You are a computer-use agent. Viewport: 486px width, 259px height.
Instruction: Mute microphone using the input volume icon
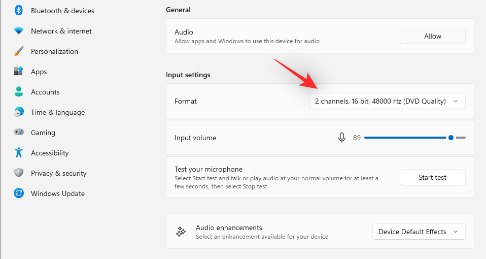pos(342,138)
